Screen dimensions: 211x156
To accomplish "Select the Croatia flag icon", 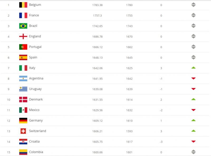I will (x=23, y=141).
